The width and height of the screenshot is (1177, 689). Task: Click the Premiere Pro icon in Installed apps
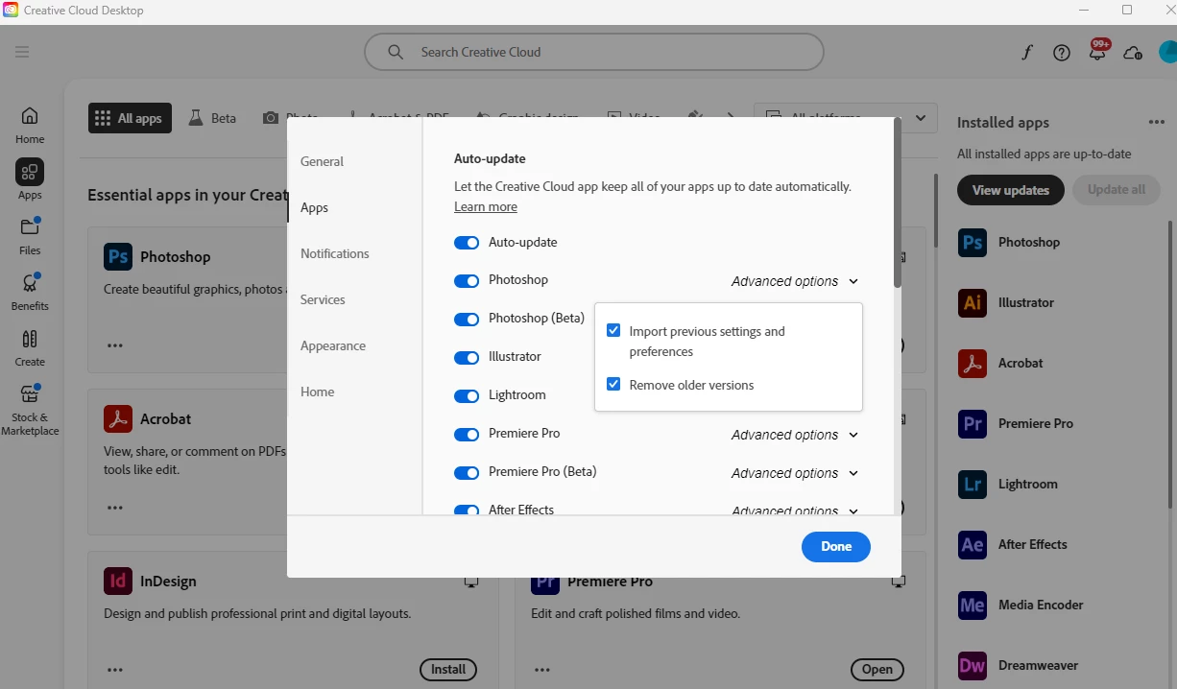tap(973, 423)
